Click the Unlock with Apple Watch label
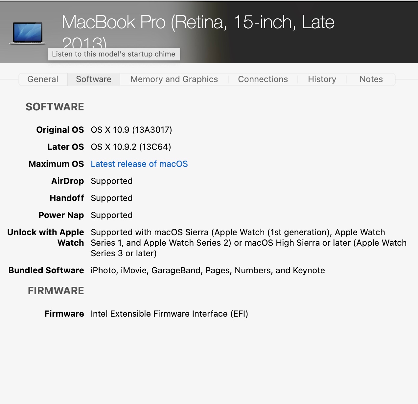This screenshot has height=404, width=418. (x=46, y=237)
